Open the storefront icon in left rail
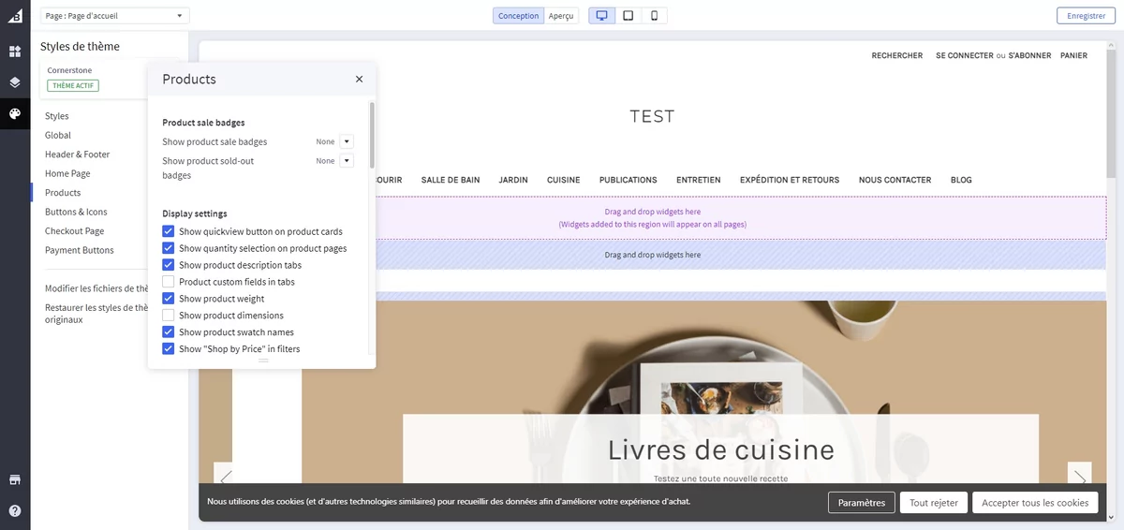This screenshot has width=1124, height=530. [15, 479]
